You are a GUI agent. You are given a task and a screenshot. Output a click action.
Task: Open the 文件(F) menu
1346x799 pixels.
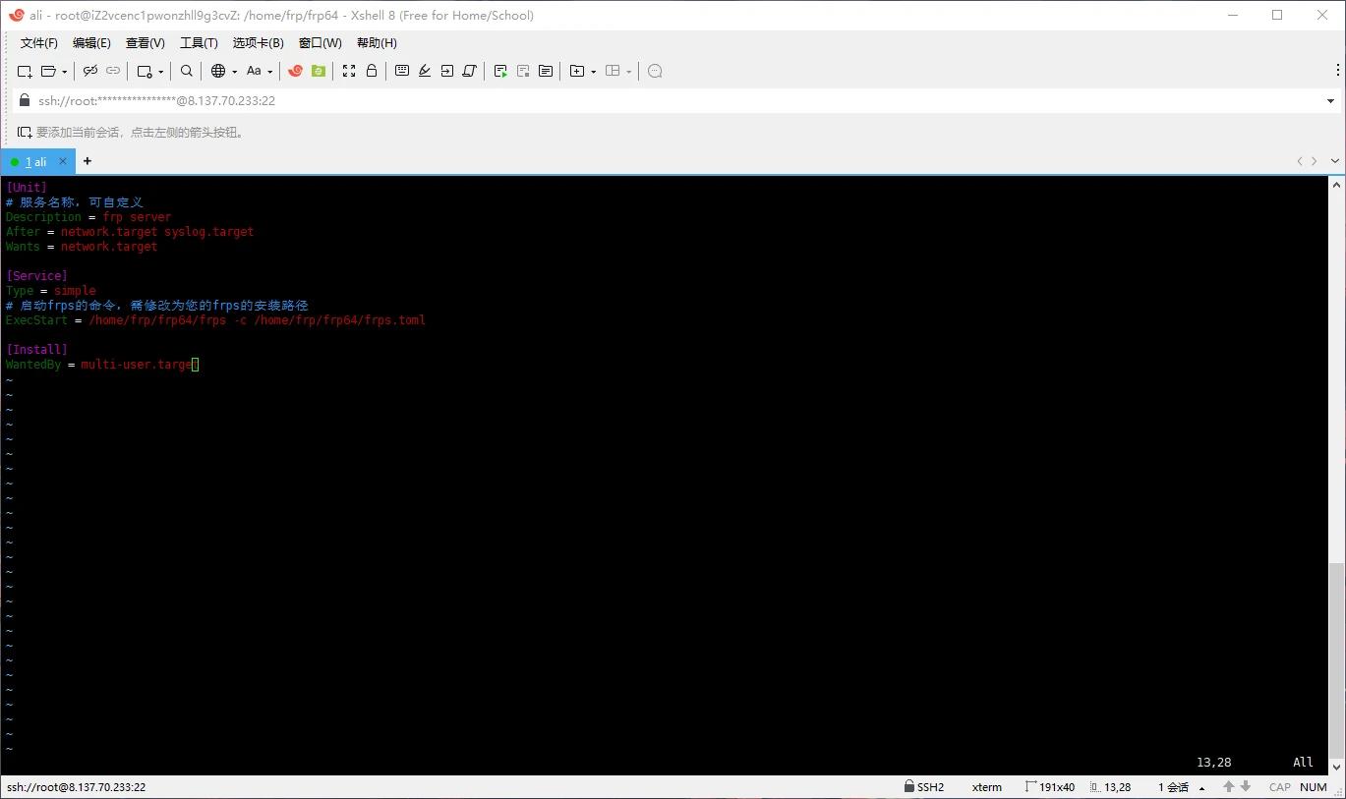39,43
